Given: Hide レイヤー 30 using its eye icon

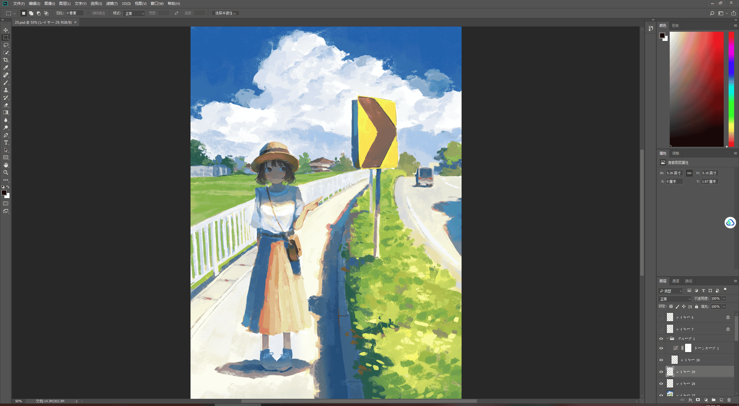Looking at the screenshot, I should [x=661, y=360].
